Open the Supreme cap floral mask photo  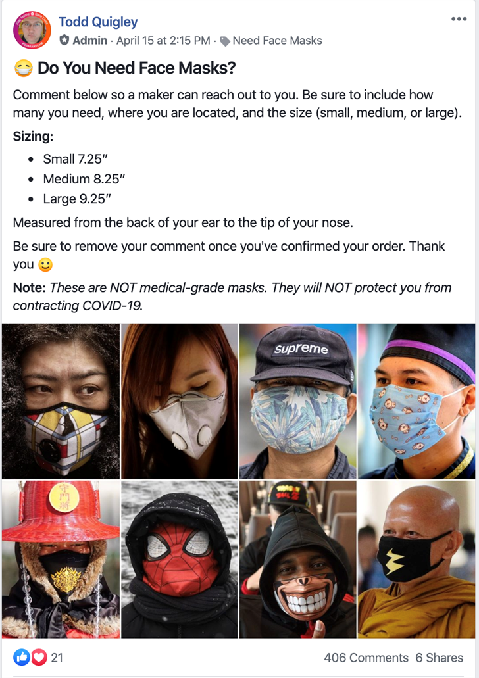click(297, 401)
